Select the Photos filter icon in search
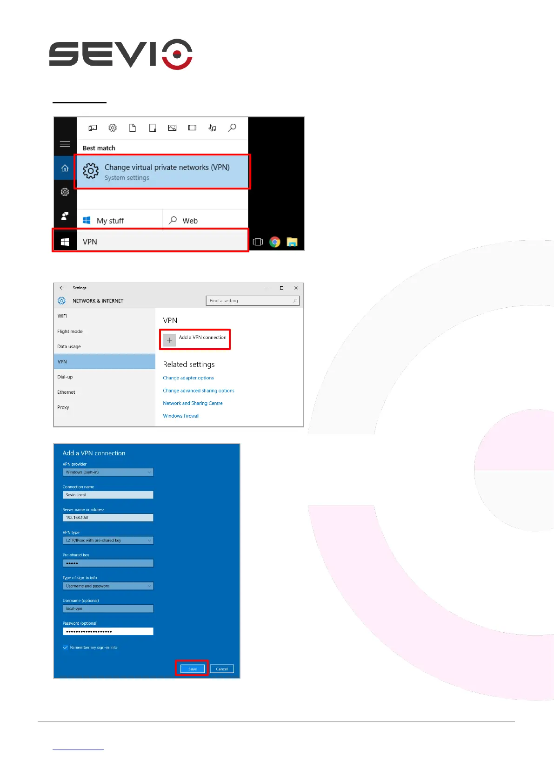The height and width of the screenshot is (784, 554). (172, 128)
